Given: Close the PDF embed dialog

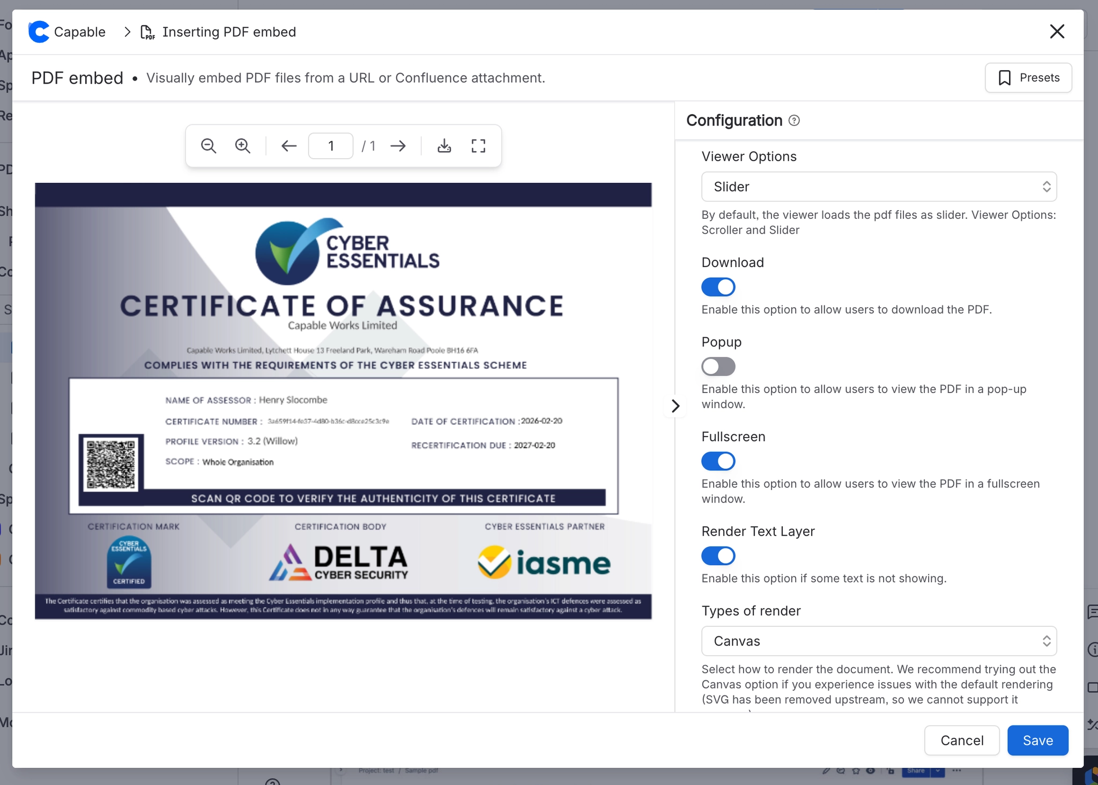Looking at the screenshot, I should (x=1057, y=32).
